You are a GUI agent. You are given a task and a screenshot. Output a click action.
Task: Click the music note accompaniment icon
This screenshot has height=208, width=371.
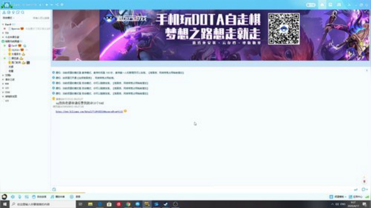(x=52, y=197)
